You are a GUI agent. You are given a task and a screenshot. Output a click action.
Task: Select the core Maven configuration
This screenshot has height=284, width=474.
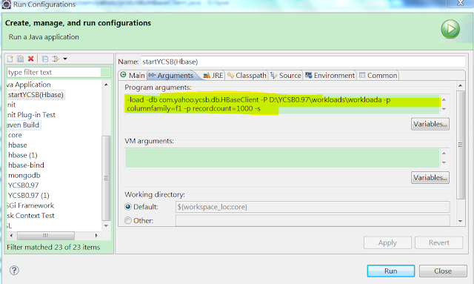15,135
